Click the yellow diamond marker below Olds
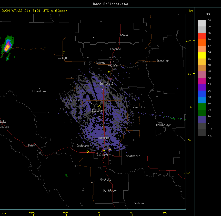The image size is (221, 216). 99,107
